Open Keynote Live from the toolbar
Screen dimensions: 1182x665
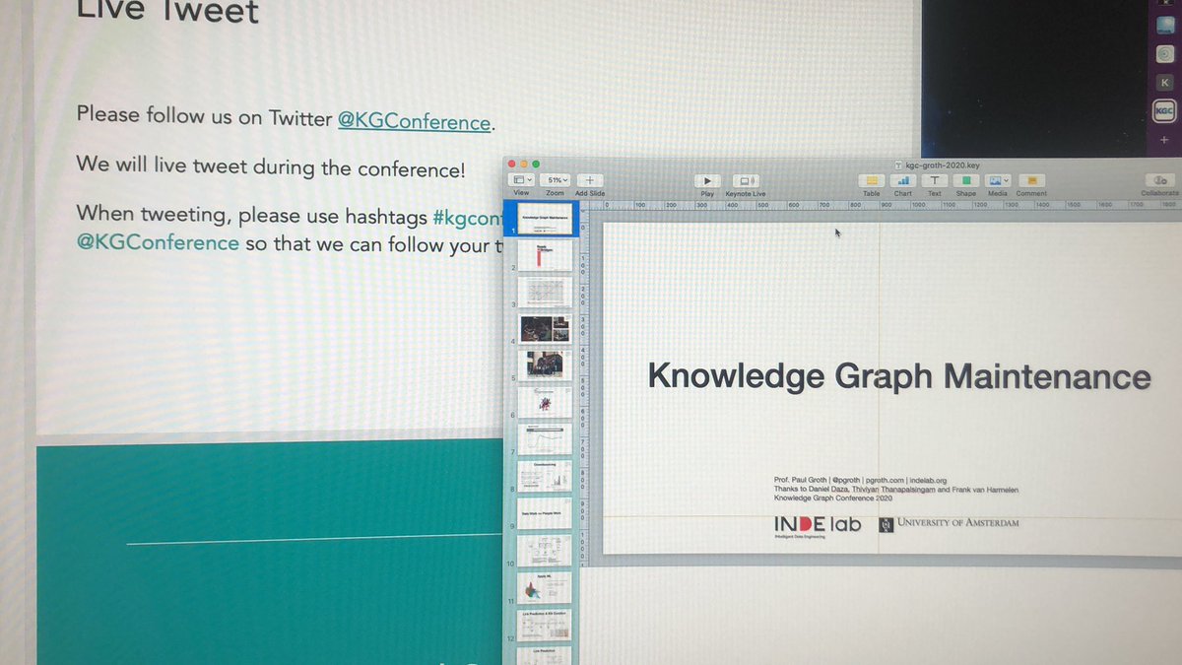coord(746,181)
